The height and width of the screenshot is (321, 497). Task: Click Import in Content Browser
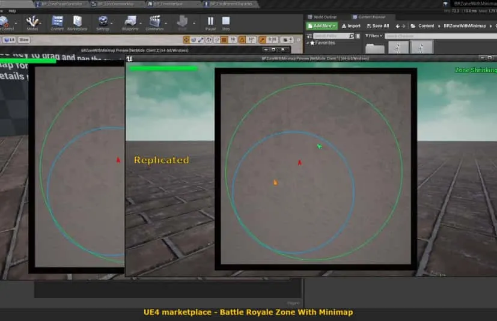tap(351, 26)
